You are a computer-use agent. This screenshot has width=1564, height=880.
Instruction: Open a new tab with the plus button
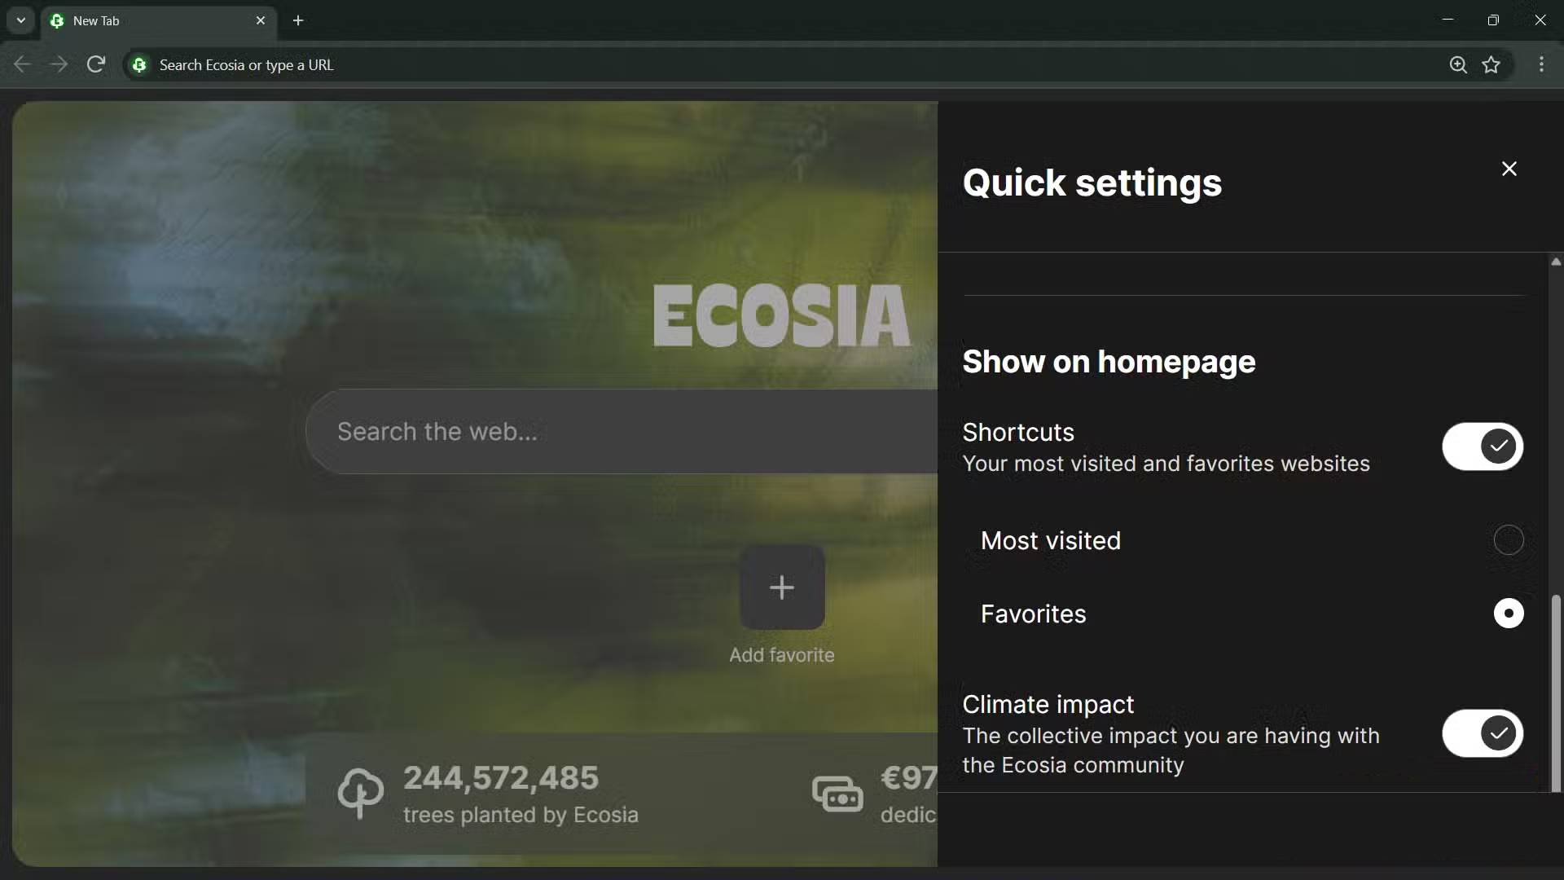click(298, 20)
